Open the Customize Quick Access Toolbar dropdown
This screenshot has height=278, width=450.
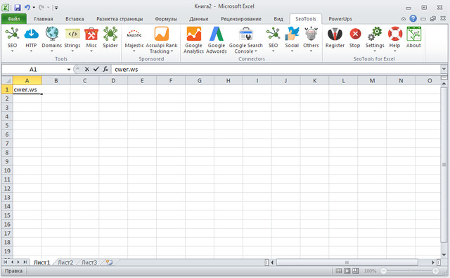tap(56, 8)
